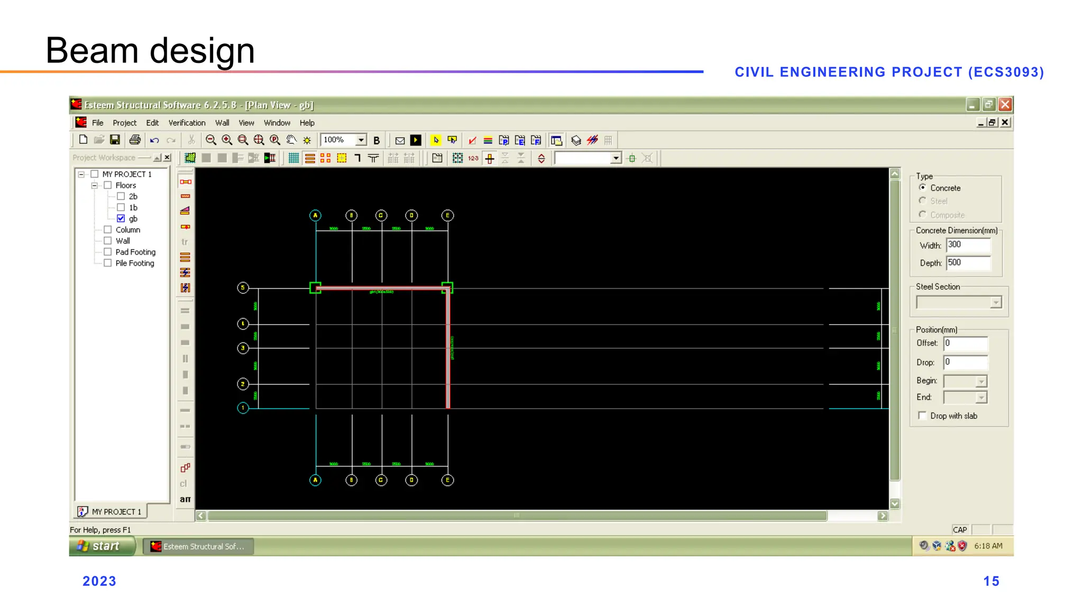Open the File menu
This screenshot has width=1083, height=609.
coord(98,123)
